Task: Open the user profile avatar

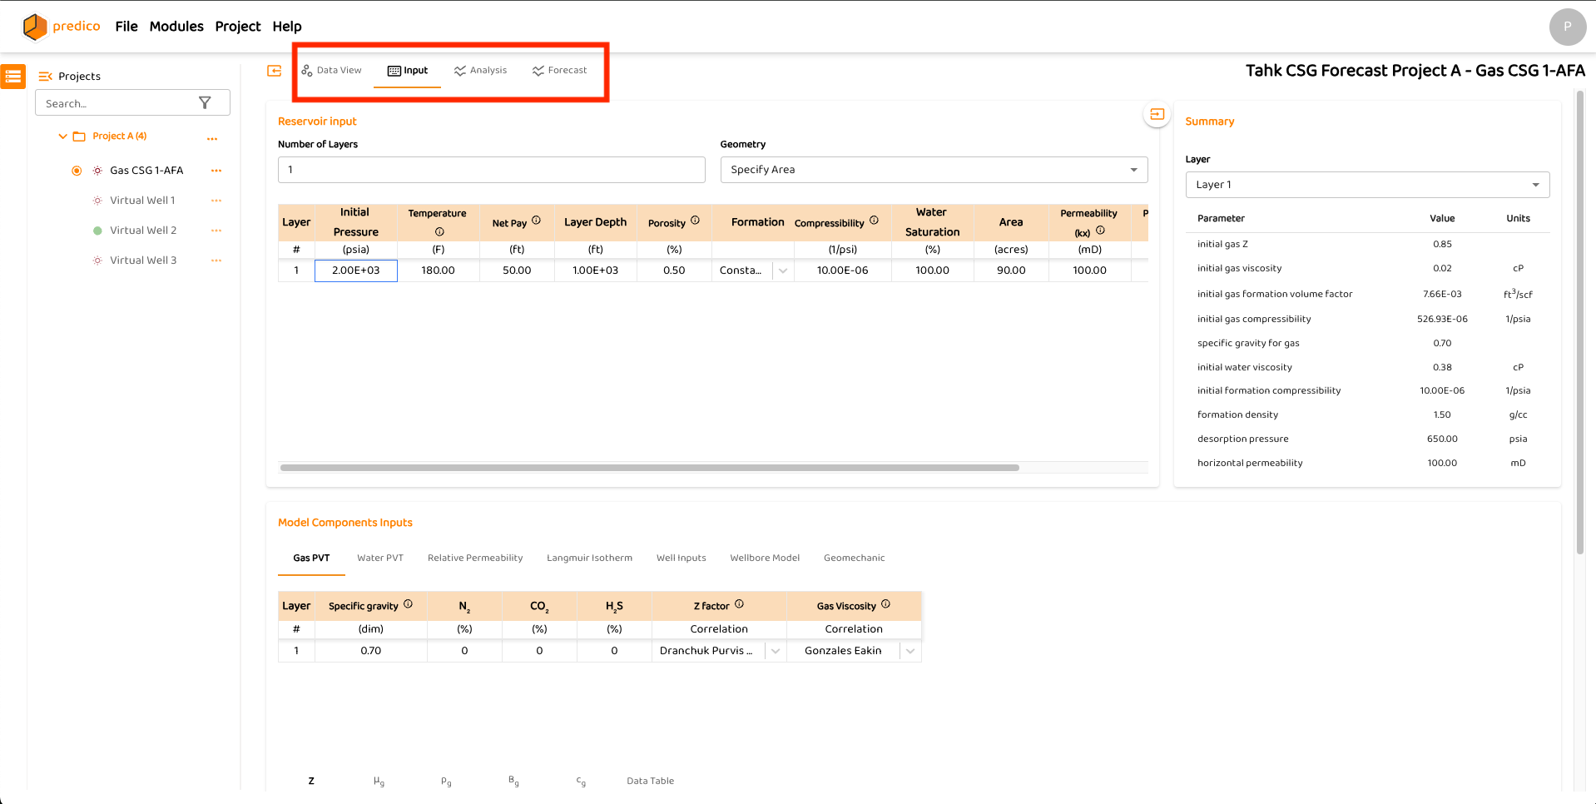Action: 1567,27
